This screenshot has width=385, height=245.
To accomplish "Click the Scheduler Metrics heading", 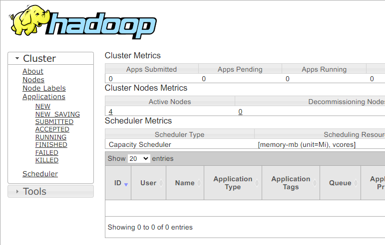I will coord(138,121).
